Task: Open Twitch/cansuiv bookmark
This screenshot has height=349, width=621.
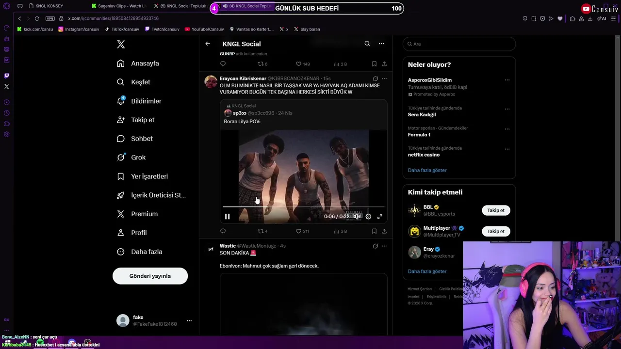Action: click(x=162, y=29)
